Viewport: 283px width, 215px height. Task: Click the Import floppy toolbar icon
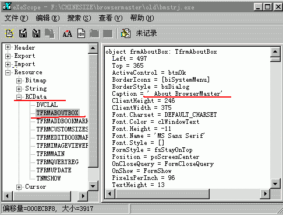click(36, 33)
